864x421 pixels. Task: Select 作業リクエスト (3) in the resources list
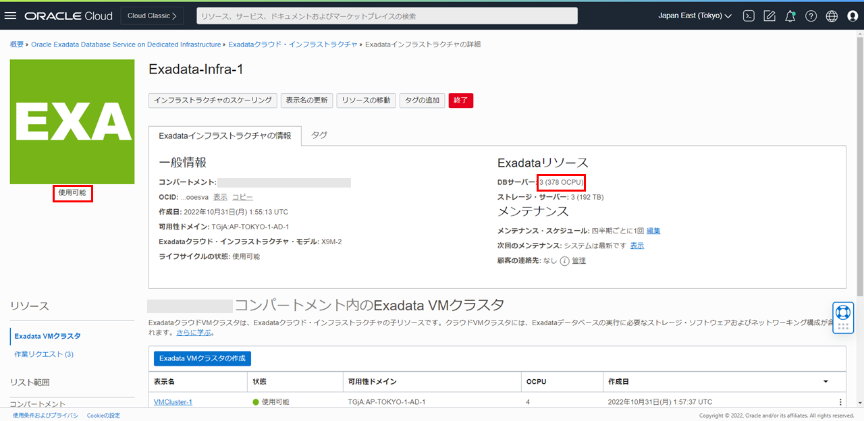click(44, 354)
